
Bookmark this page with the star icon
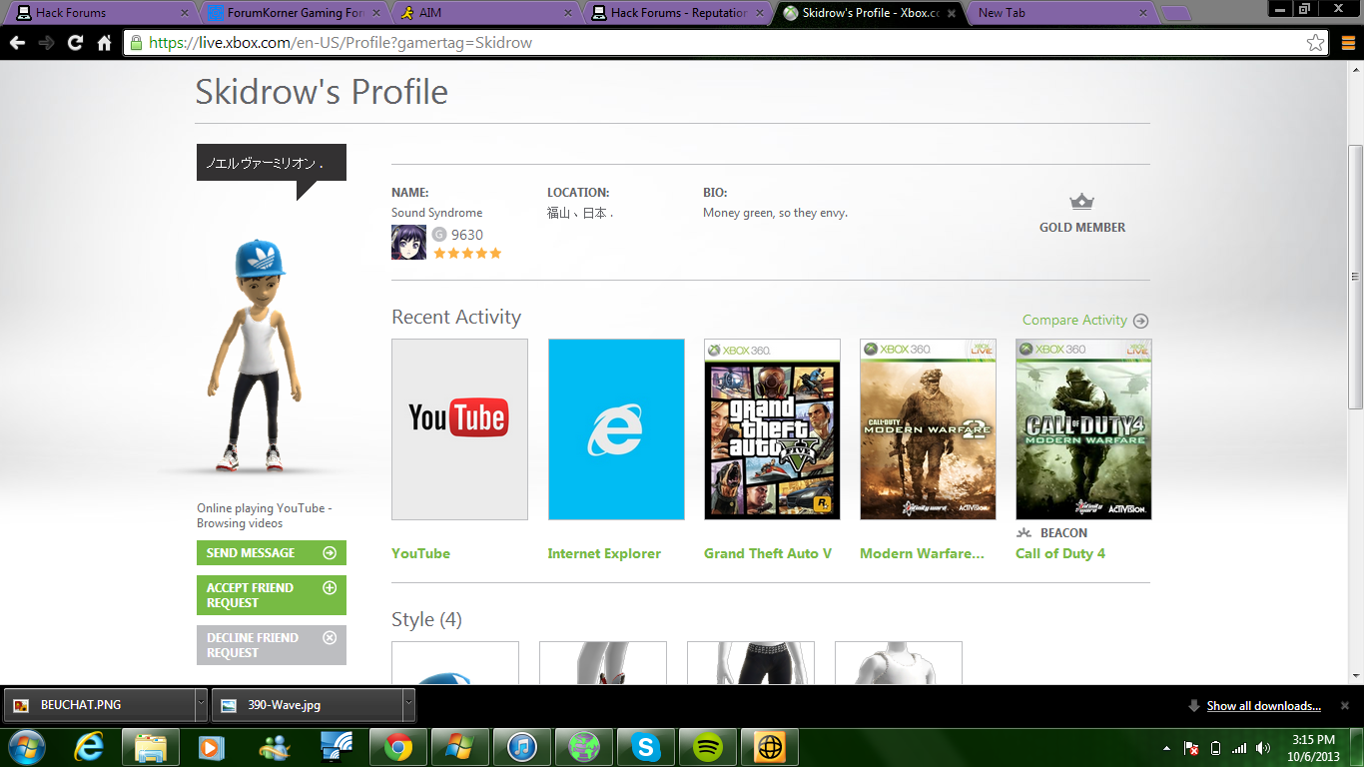[x=1316, y=43]
